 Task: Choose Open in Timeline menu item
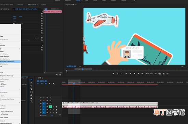10,114
